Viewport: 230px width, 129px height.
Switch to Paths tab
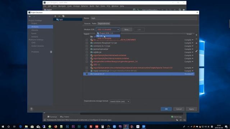tap(94, 24)
